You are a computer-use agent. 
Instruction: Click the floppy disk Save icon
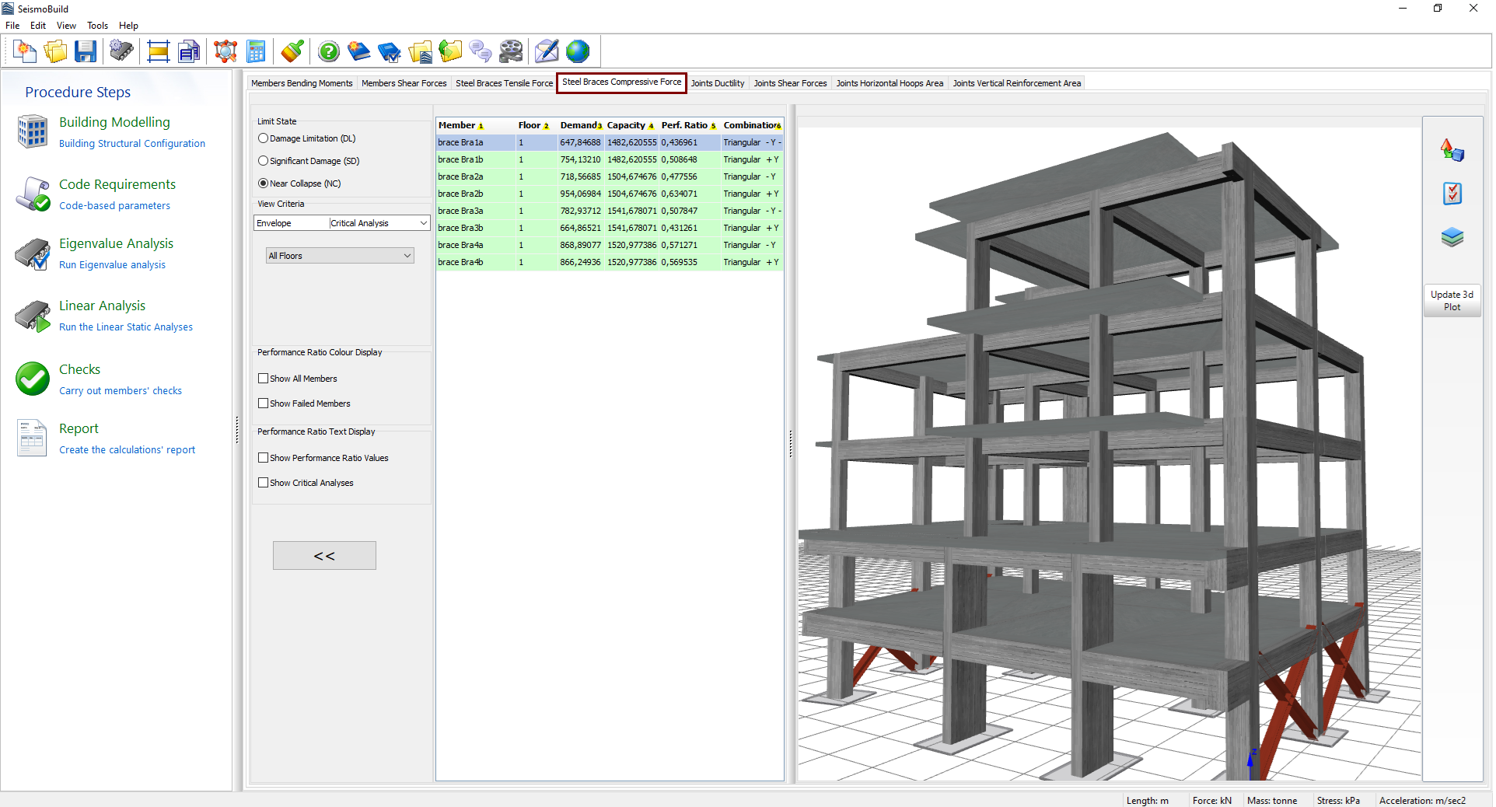[x=86, y=52]
